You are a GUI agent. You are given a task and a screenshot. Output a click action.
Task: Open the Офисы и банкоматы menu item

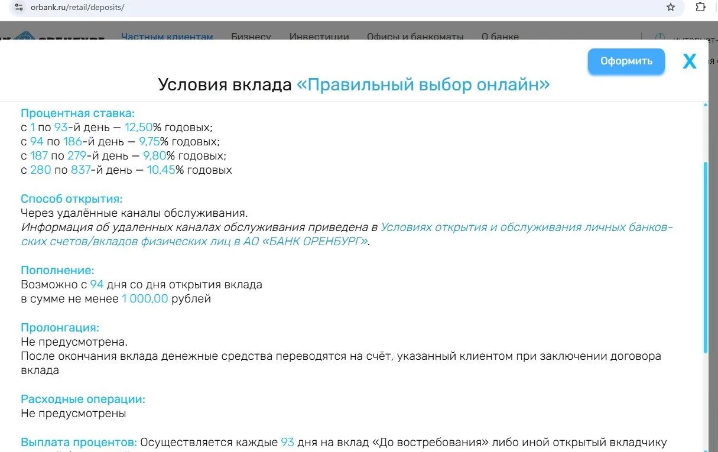coord(415,37)
